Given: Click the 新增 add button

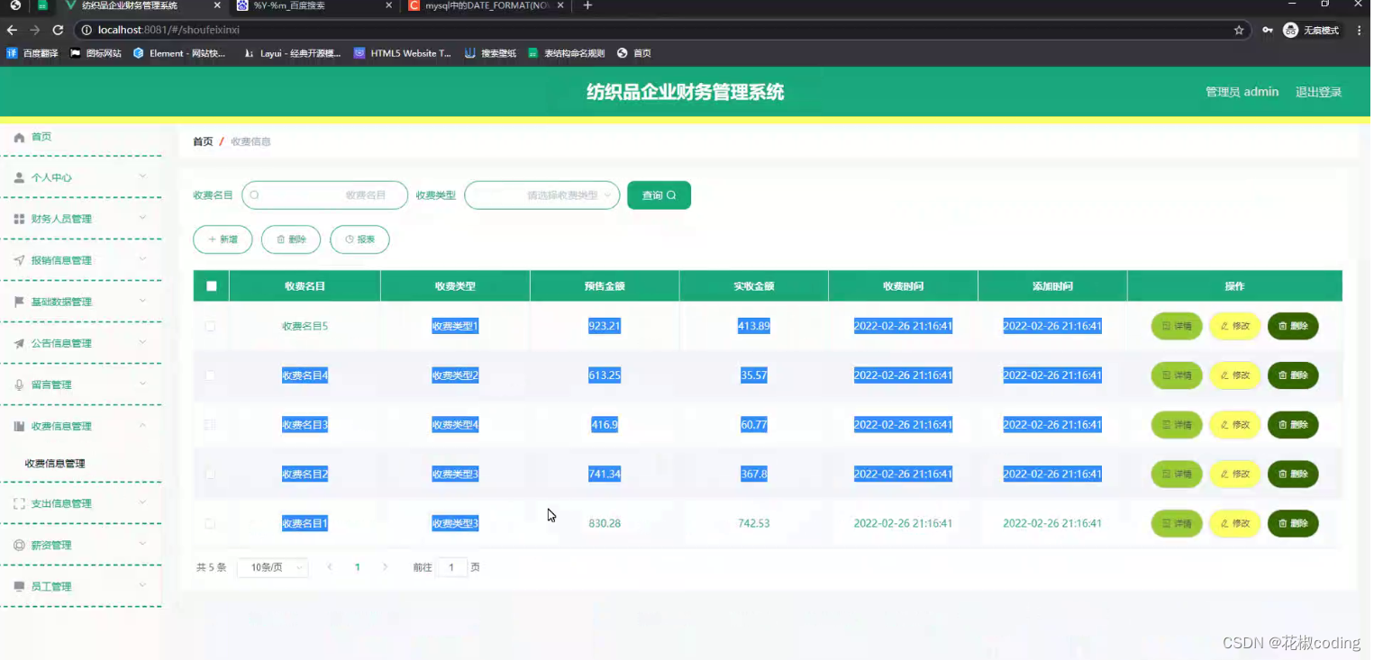Looking at the screenshot, I should click(223, 240).
